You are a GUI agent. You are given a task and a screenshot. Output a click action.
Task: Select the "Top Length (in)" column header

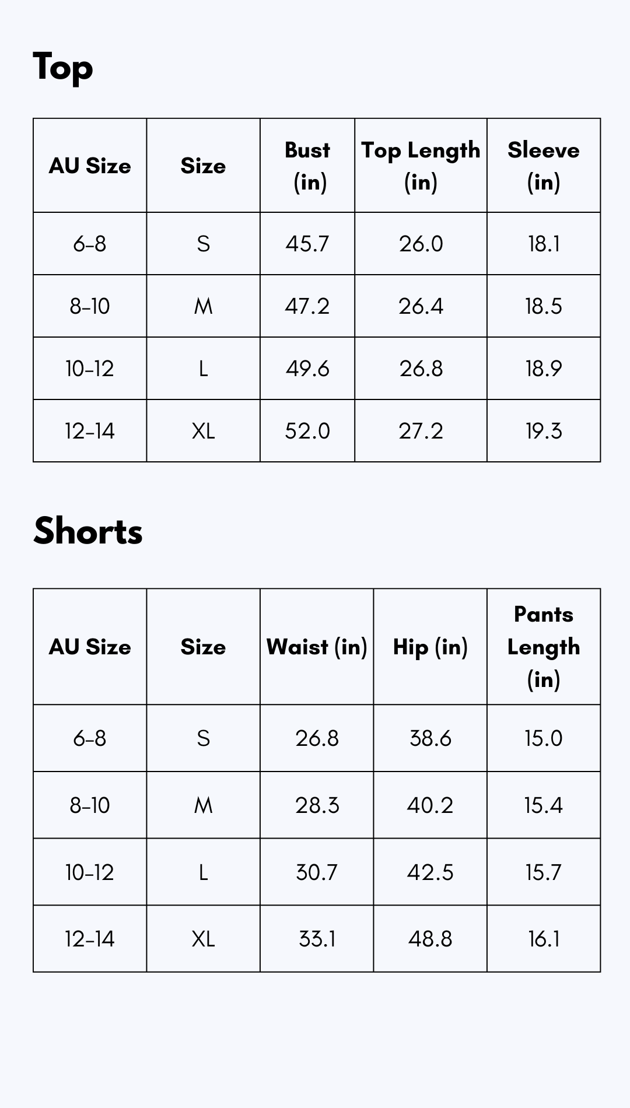coord(421,166)
